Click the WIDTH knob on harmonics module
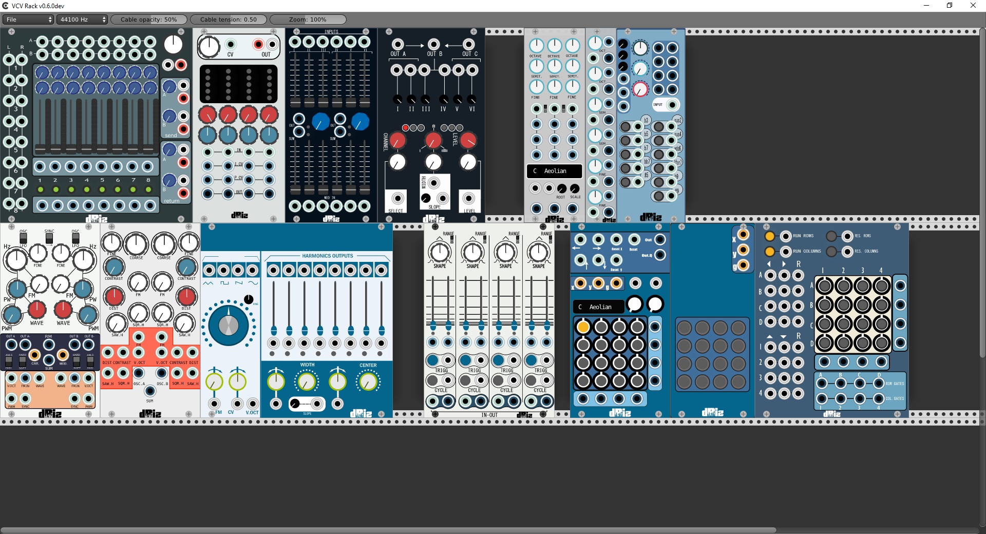986x534 pixels. pyautogui.click(x=307, y=382)
